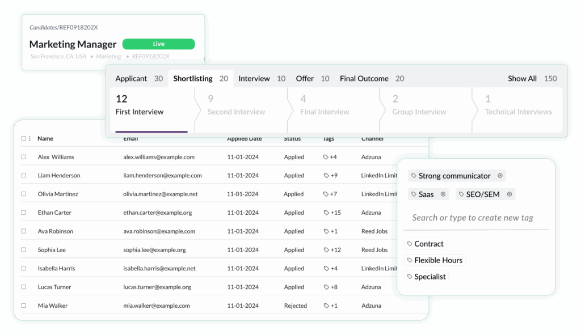Select Alex Williams row checkbox
Viewport: 581px width, 335px height.
click(x=24, y=157)
